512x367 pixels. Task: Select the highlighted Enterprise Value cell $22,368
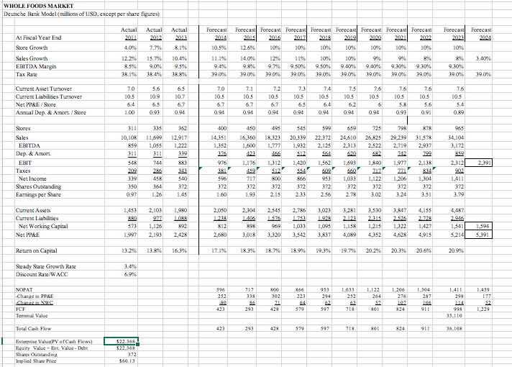pos(121,341)
